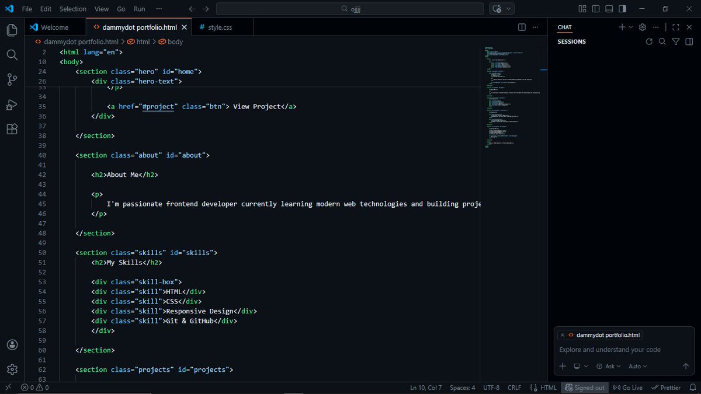The image size is (701, 394).
Task: Click the body breadcrumb
Action: [x=171, y=42]
